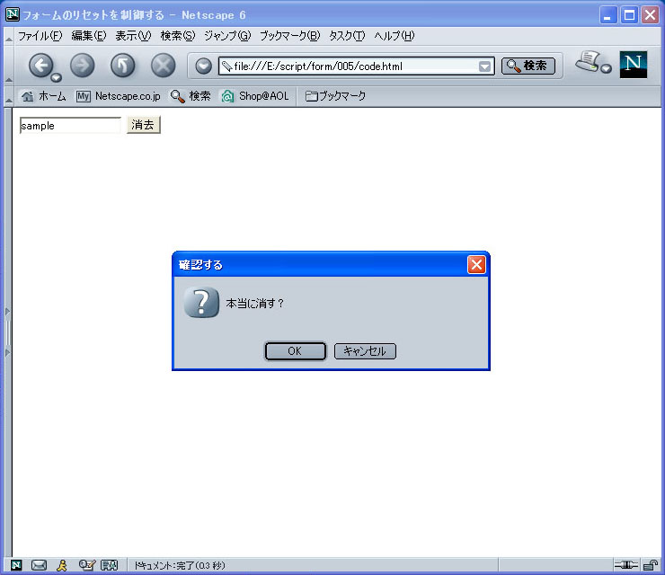Click the question mark dialog icon
The image size is (665, 575).
(x=202, y=303)
